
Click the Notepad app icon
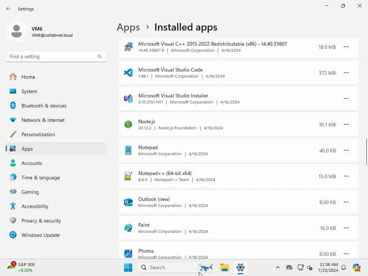coord(128,150)
